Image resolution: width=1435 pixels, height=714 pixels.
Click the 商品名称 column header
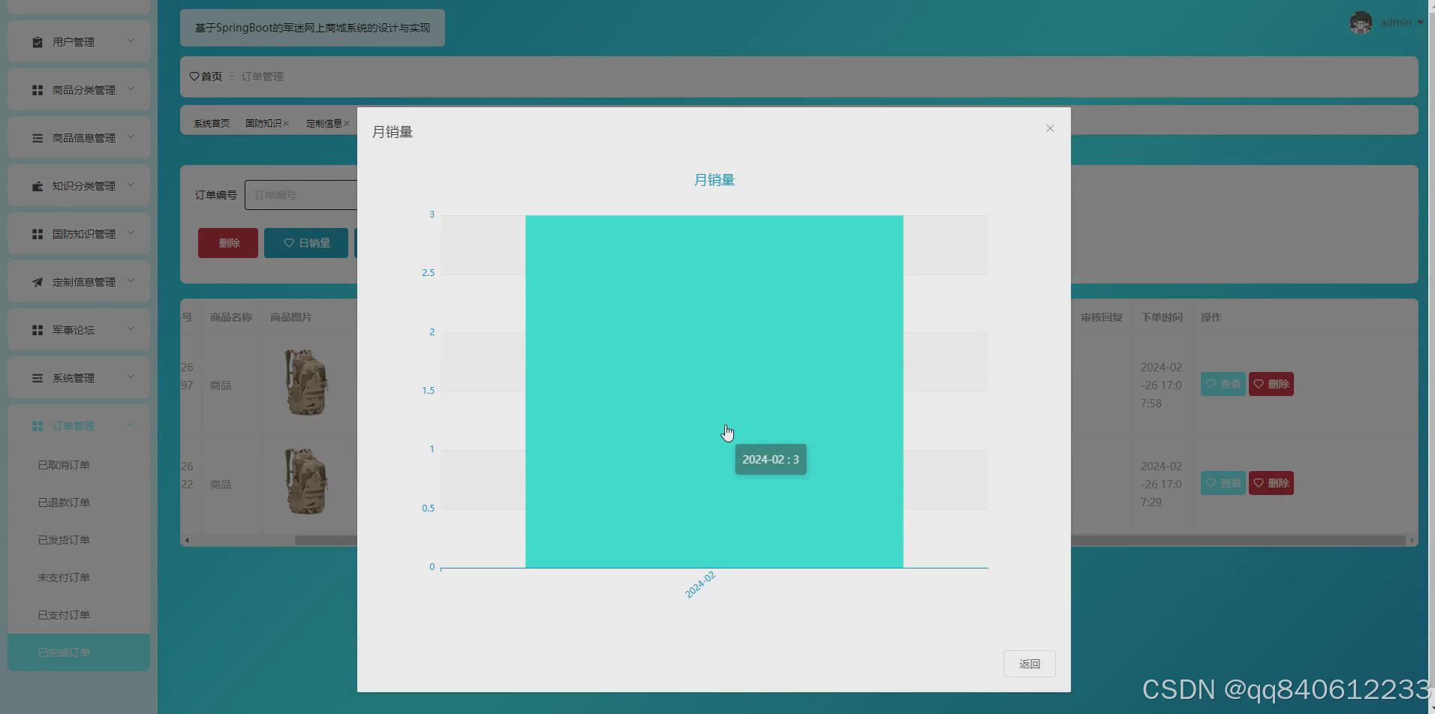[x=231, y=317]
